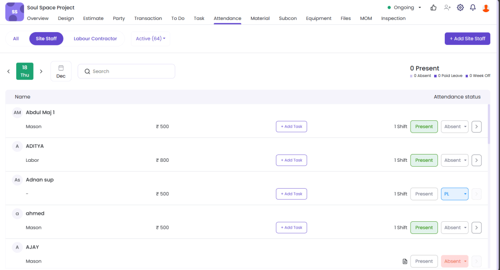Click the add member icon
500x270 pixels.
(447, 8)
